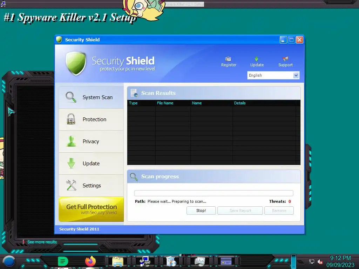
Task: Click 'Please wait... Preparing to scan...' text
Action: tap(177, 201)
